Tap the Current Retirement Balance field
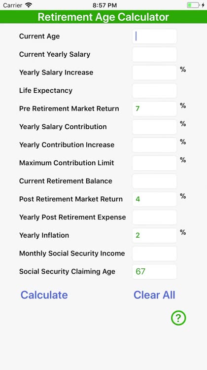This screenshot has height=370, width=207. pos(154,181)
